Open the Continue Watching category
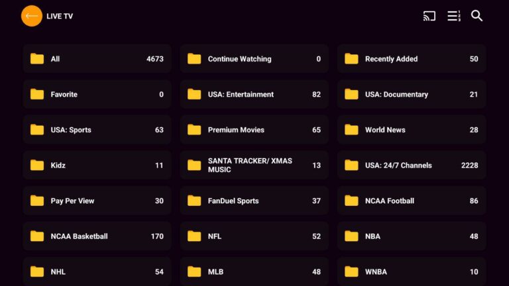Image resolution: width=509 pixels, height=286 pixels. [x=254, y=59]
